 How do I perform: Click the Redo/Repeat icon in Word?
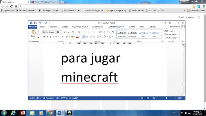click(x=46, y=23)
